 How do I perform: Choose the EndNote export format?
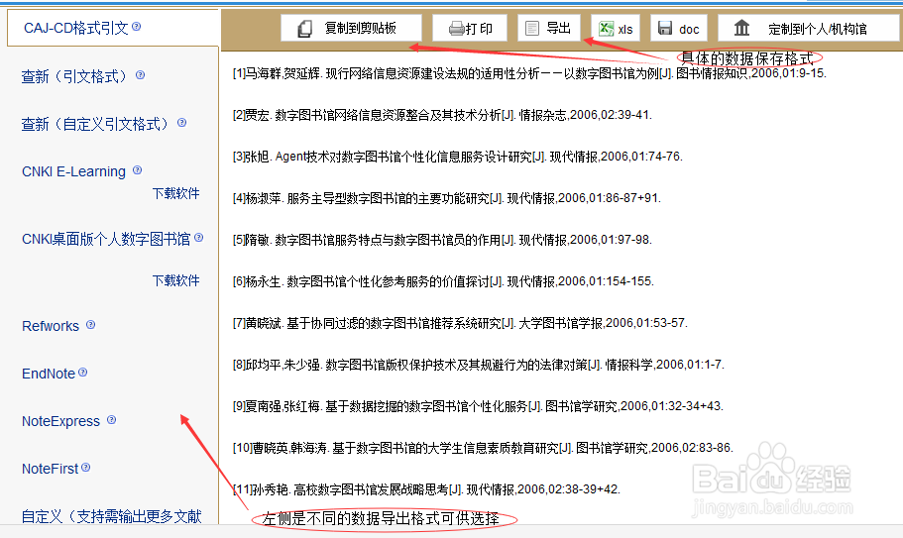[x=49, y=374]
